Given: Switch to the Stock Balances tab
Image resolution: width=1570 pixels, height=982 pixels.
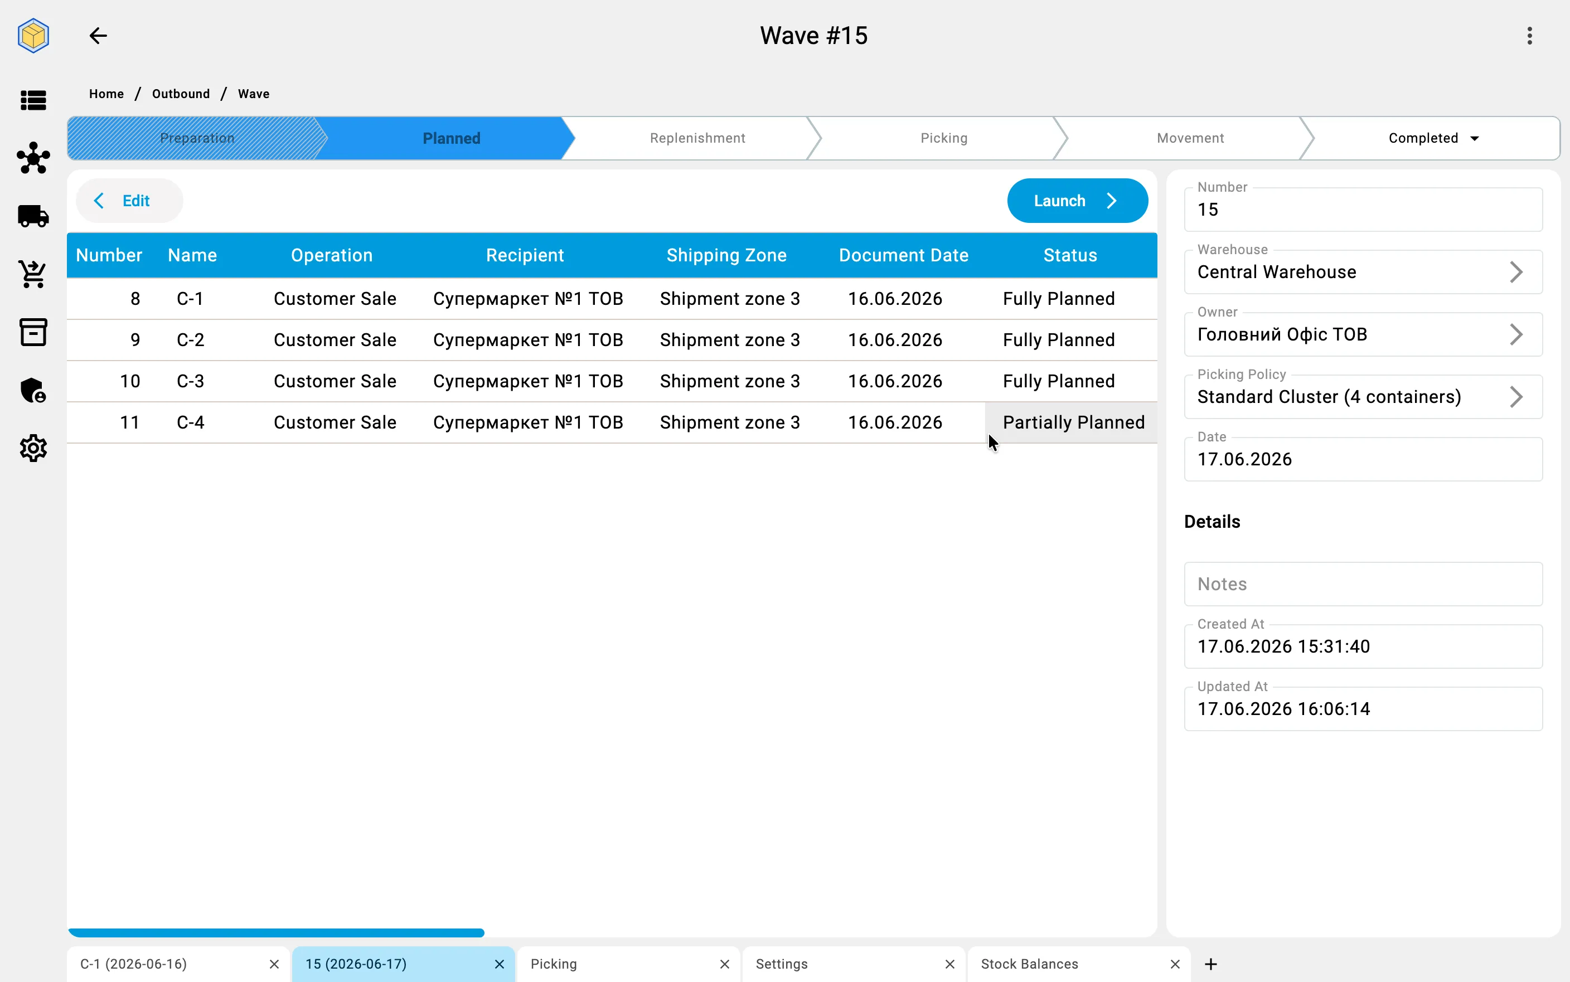Looking at the screenshot, I should pos(1030,964).
